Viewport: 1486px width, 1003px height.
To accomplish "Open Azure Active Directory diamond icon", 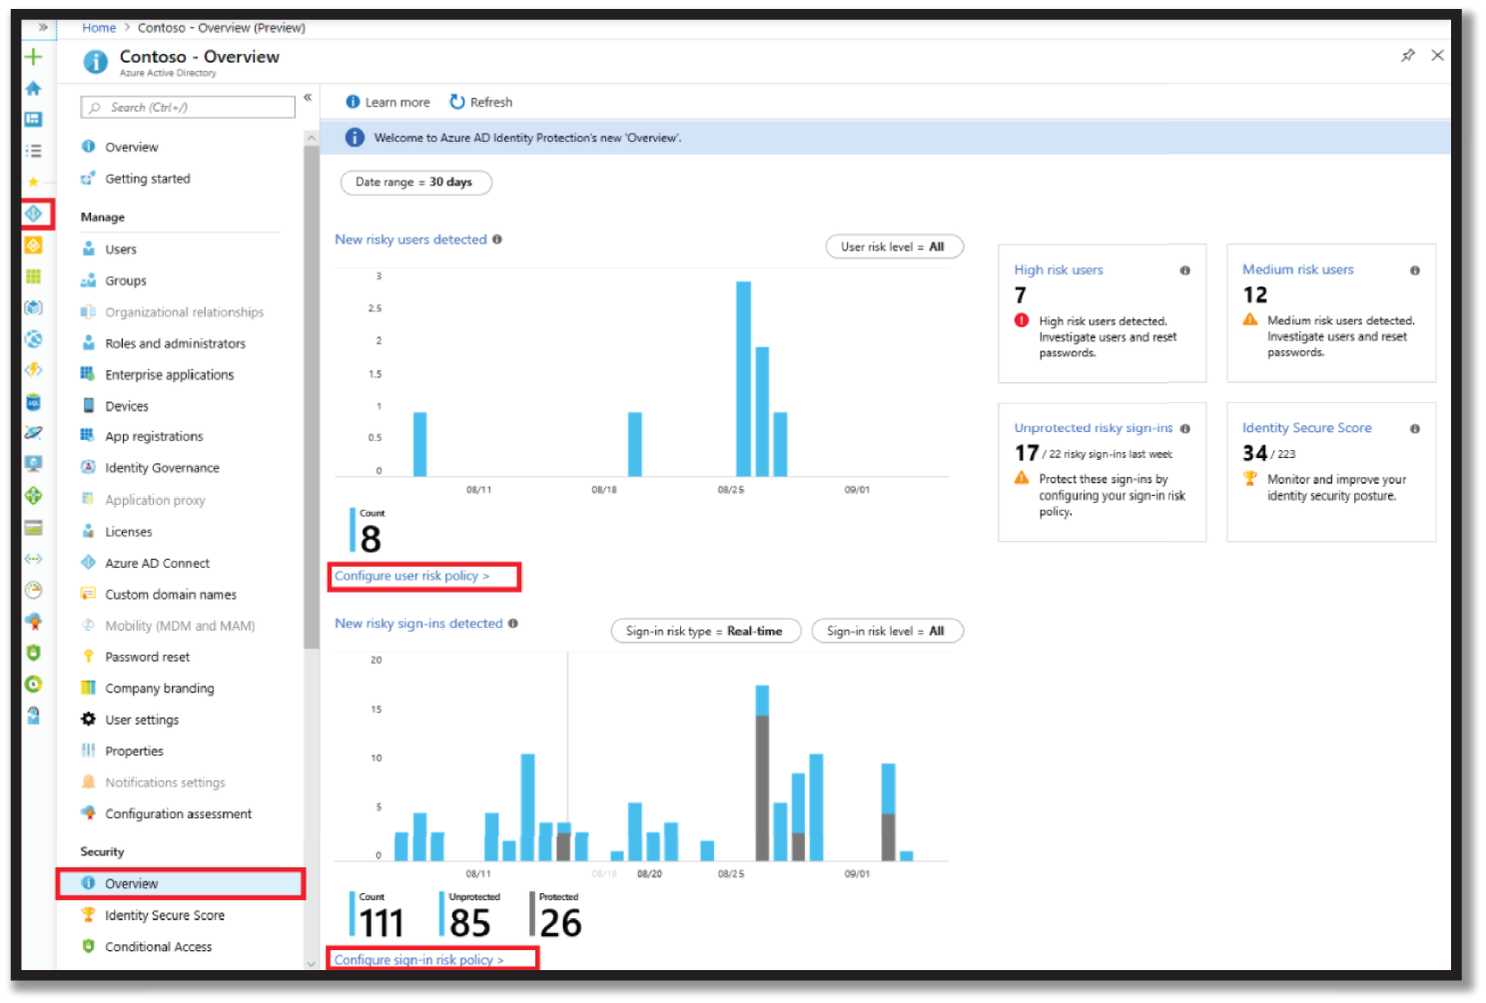I will point(34,214).
